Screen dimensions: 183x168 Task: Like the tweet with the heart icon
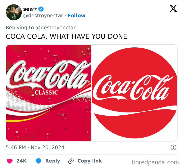(10, 161)
